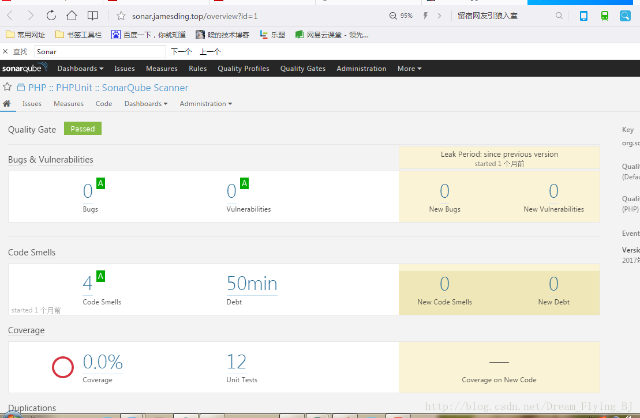Favorite the PHPUnit project with star icon
640x418 pixels.
(8, 87)
